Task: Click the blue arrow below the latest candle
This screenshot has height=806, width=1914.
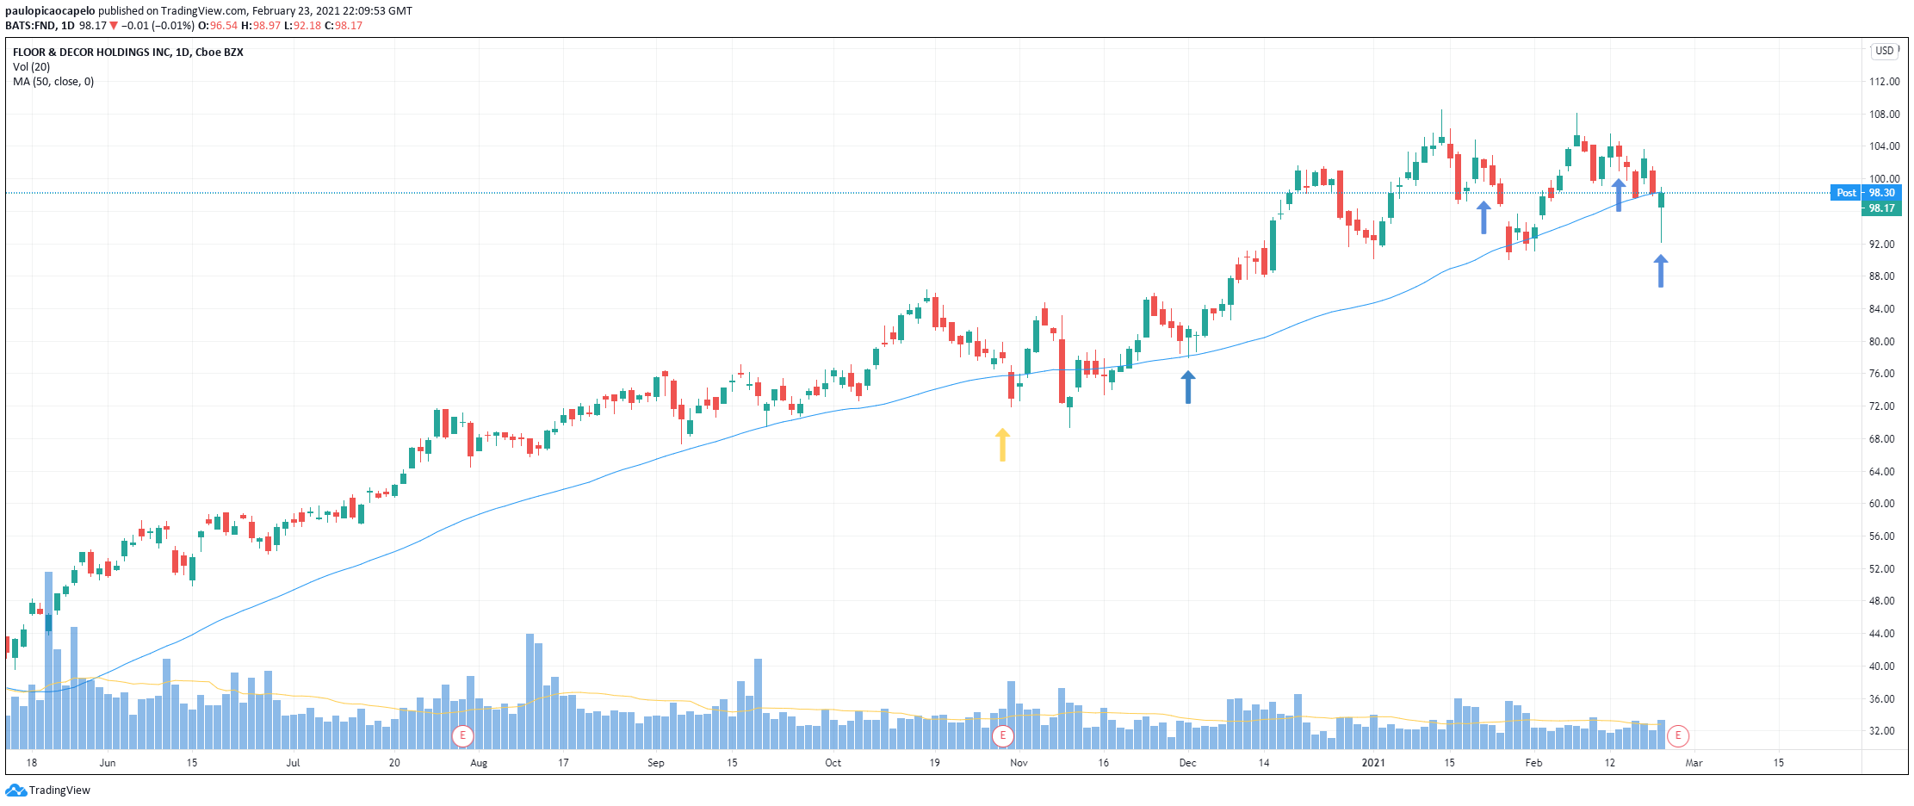Action: 1661,270
